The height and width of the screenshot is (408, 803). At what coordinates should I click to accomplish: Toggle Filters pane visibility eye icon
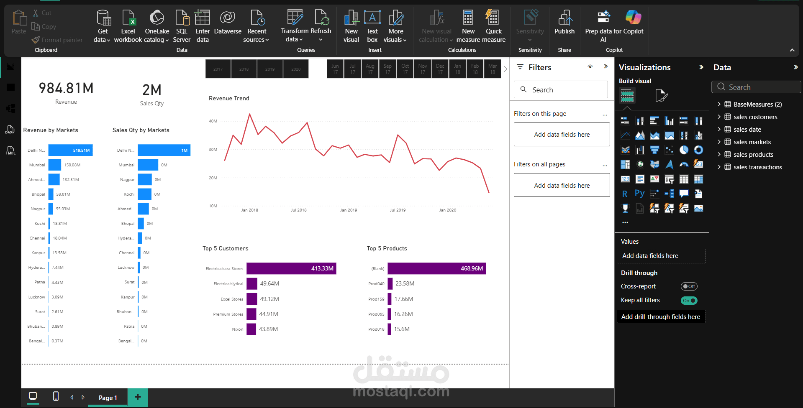coord(590,66)
